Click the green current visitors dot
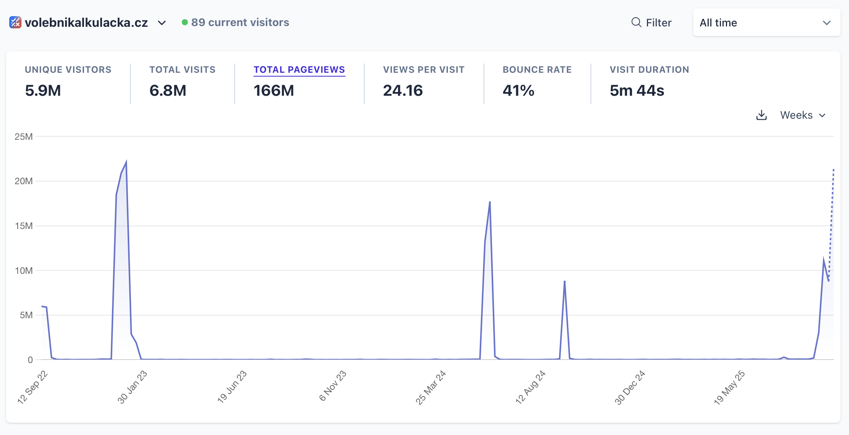The height and width of the screenshot is (435, 849). 185,23
